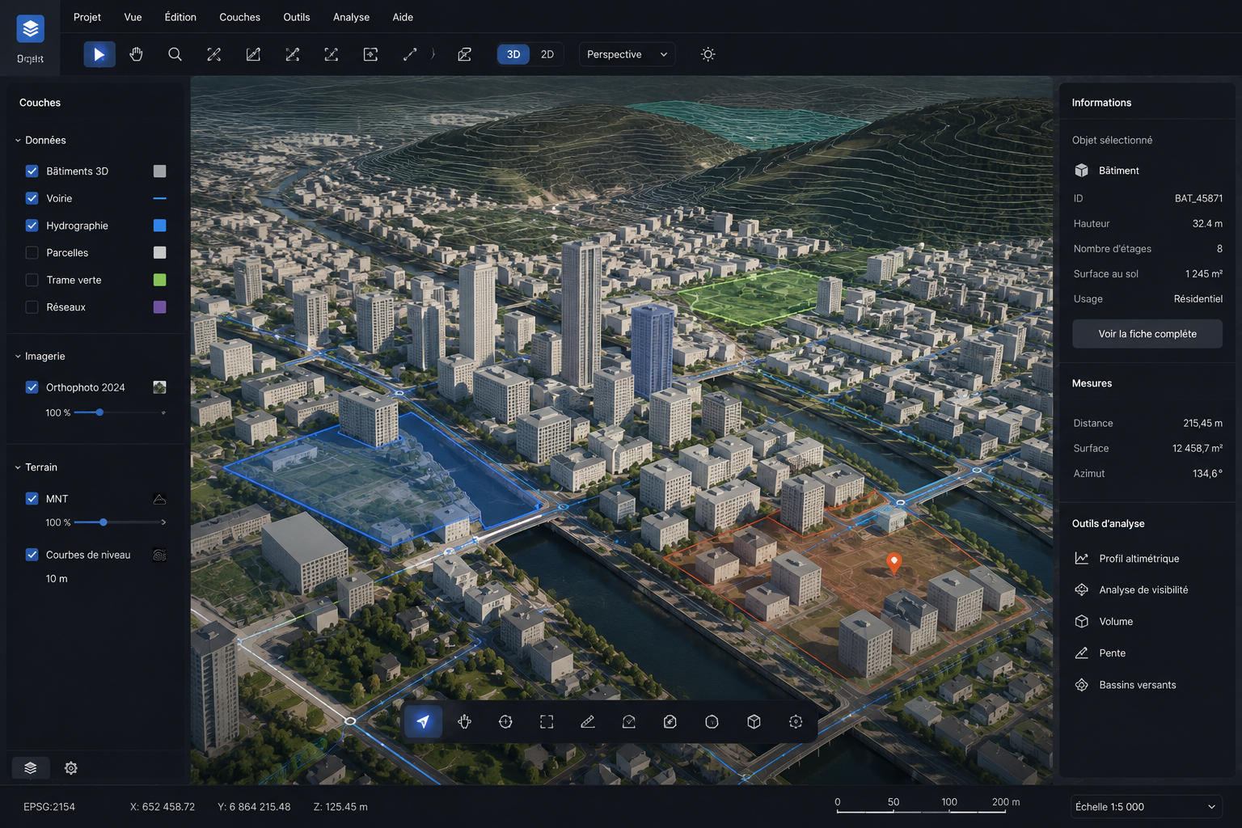1242x828 pixels.
Task: Open the Vue menu
Action: 133,17
